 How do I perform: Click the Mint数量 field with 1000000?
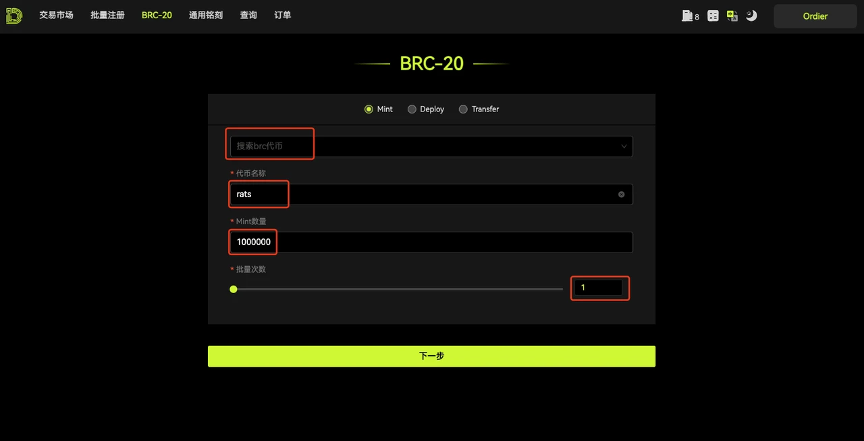[431, 242]
